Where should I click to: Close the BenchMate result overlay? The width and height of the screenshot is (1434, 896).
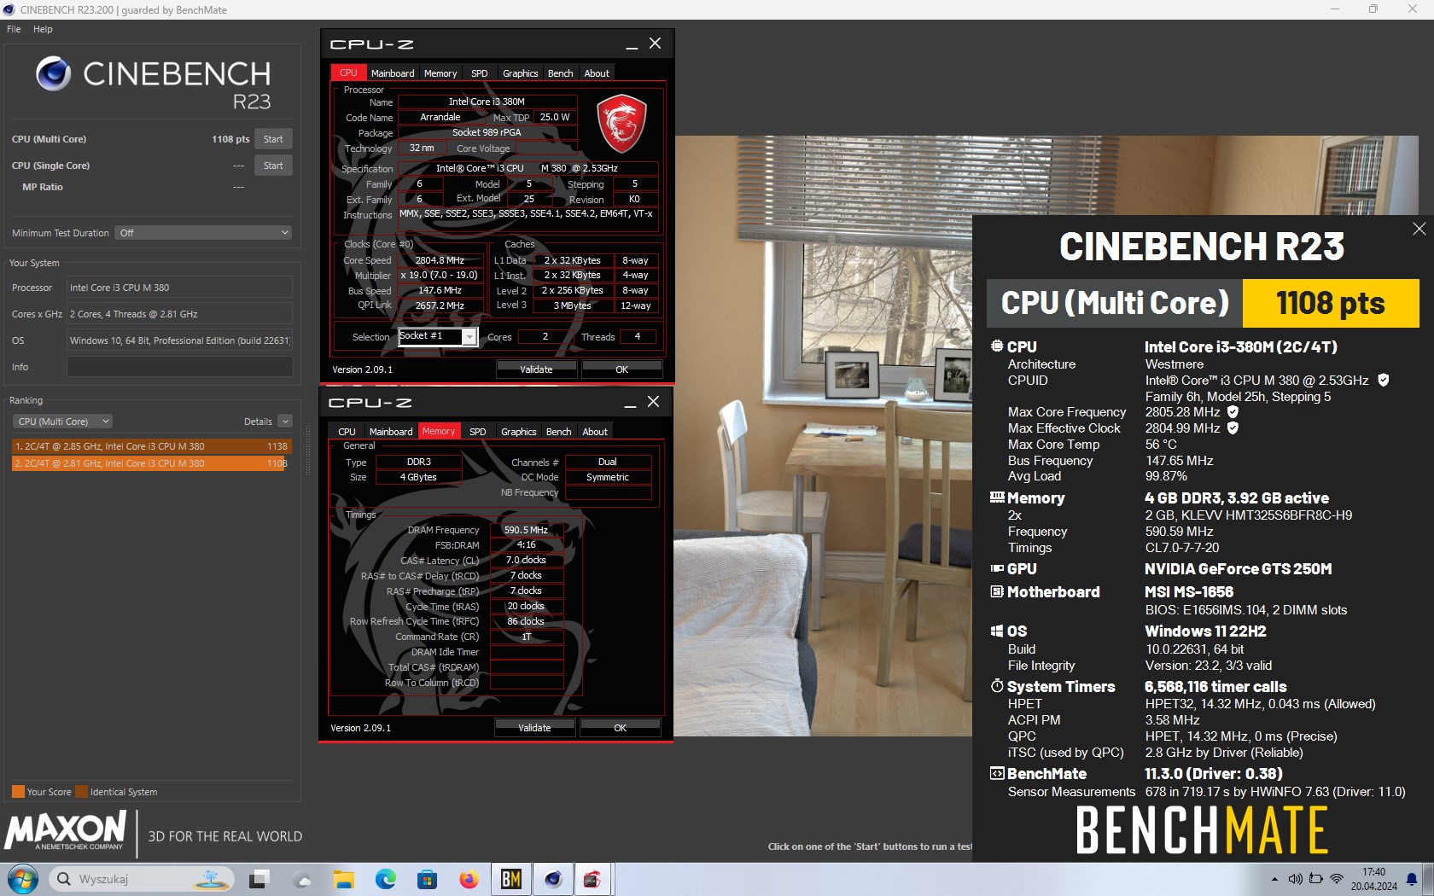[x=1419, y=229]
